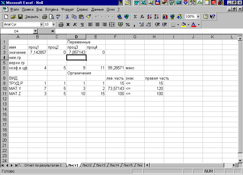This screenshot has width=243, height=175.
Task: Save the workbook with the floppy disk icon
Action: (20, 17)
